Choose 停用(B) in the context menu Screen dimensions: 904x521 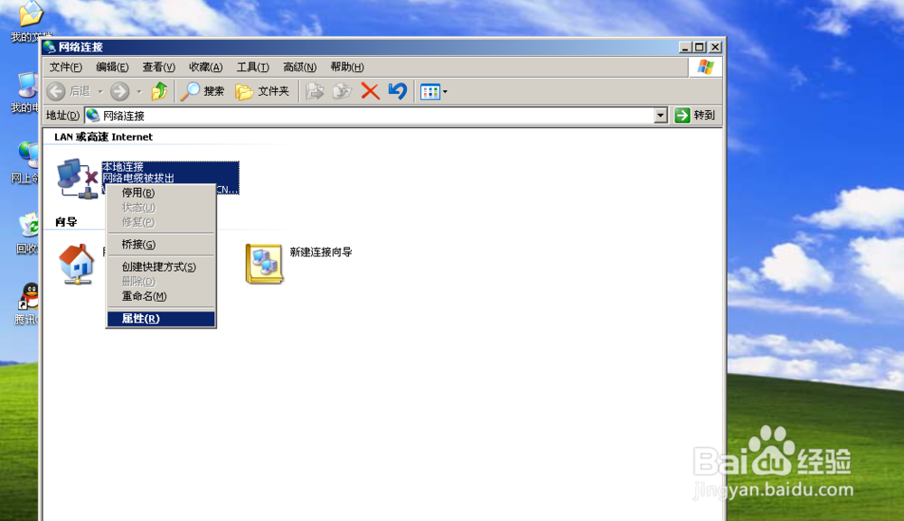pos(161,193)
